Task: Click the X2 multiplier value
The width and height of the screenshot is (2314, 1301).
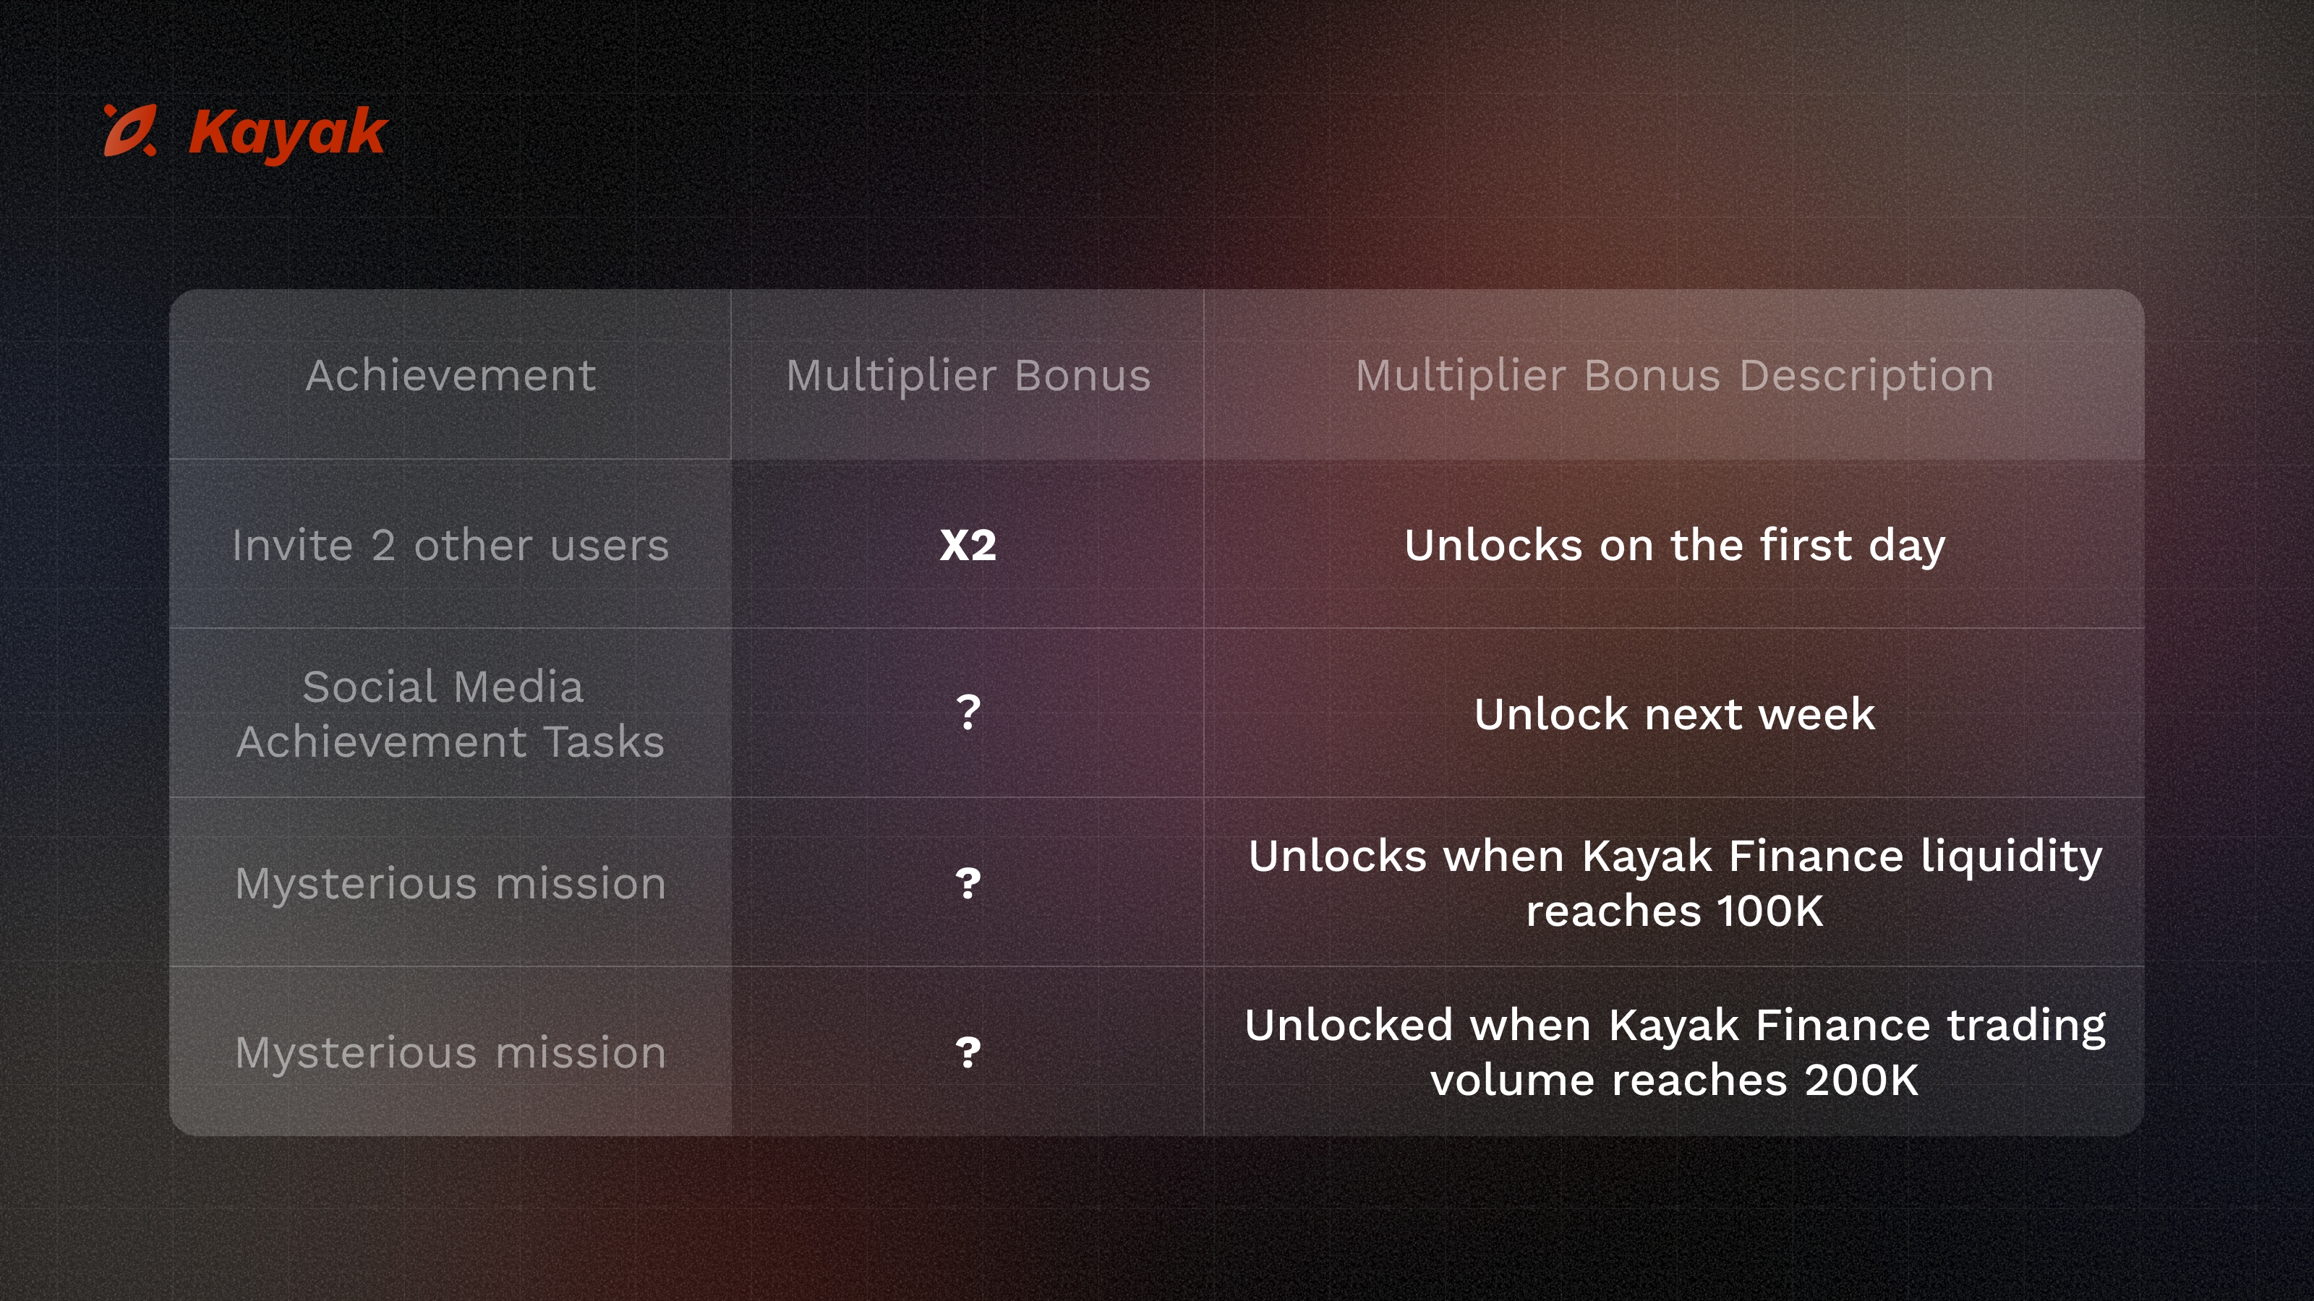Action: pos(968,545)
